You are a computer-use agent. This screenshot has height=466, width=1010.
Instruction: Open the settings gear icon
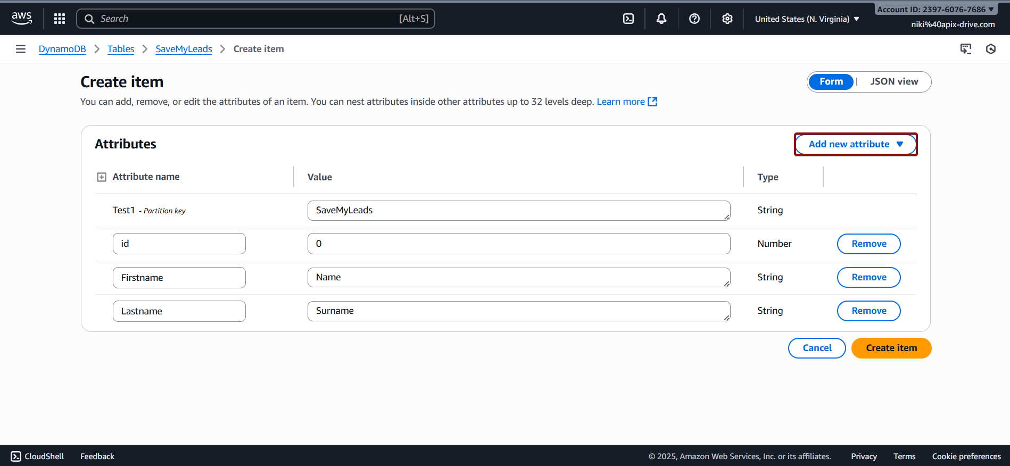click(x=727, y=19)
